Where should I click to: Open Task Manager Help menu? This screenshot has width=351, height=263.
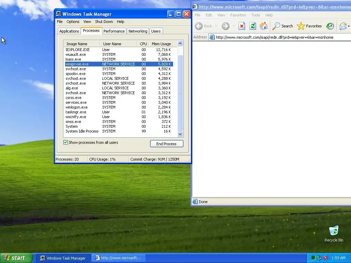point(120,22)
